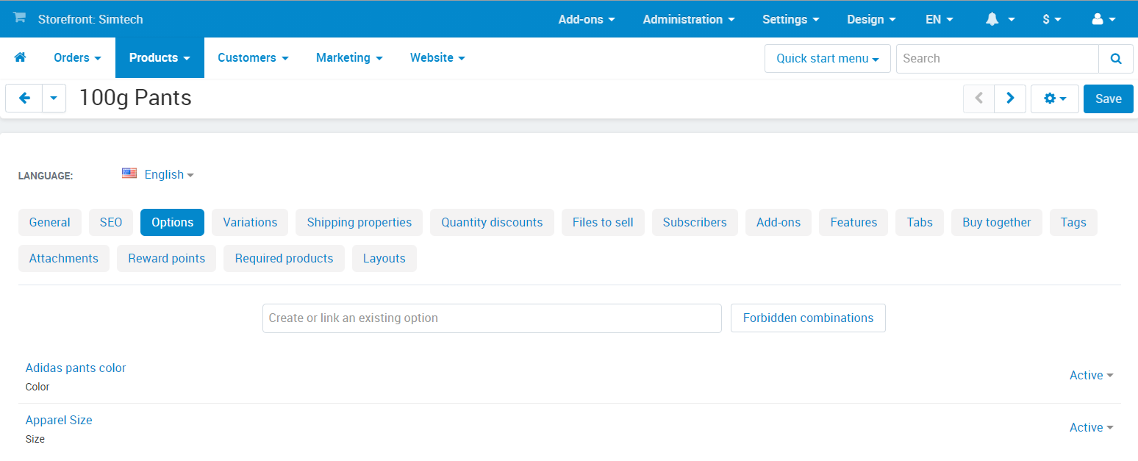Open the Orders menu
Image resolution: width=1138 pixels, height=461 pixels.
click(x=77, y=57)
